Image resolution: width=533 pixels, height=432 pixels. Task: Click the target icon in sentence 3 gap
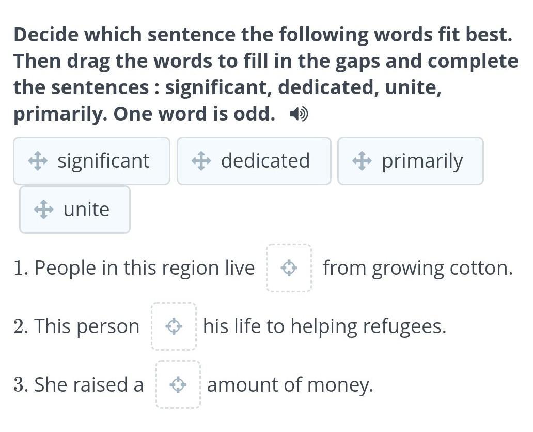pyautogui.click(x=178, y=385)
